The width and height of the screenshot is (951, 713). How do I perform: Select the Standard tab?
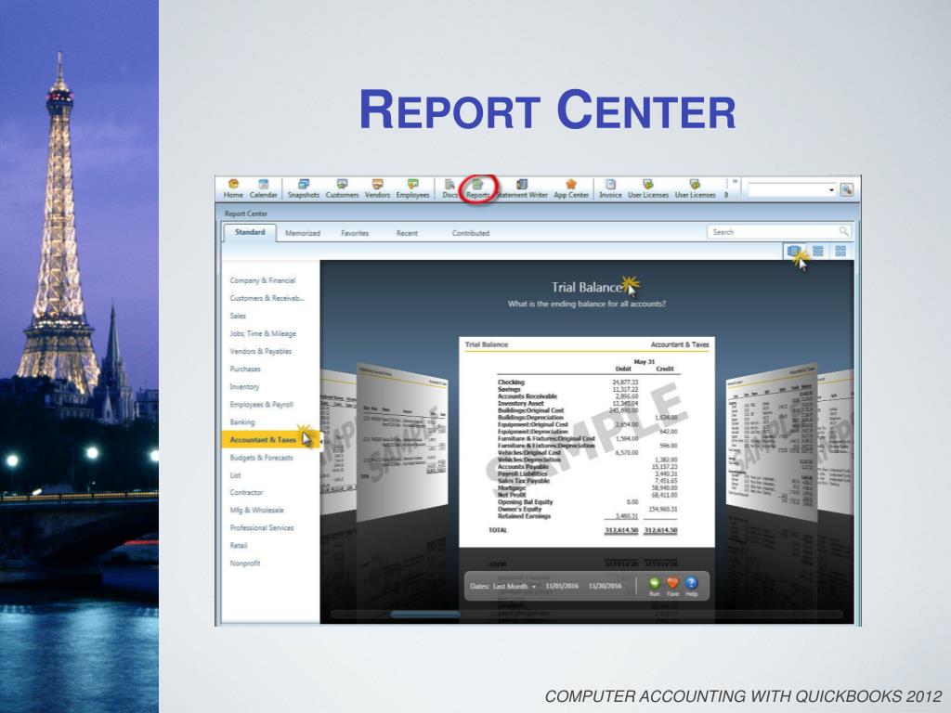(x=250, y=232)
